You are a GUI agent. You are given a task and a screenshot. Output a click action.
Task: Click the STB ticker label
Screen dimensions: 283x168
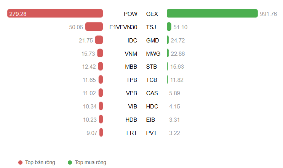click(152, 67)
